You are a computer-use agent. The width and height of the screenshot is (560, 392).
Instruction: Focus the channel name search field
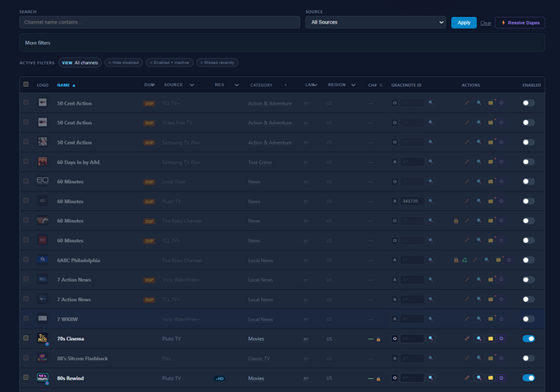click(160, 22)
